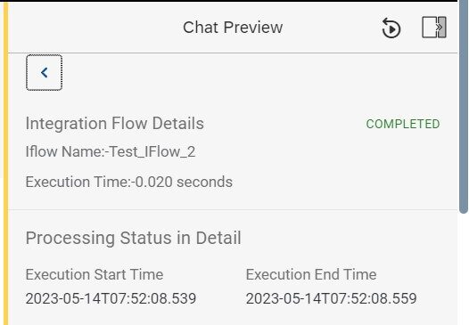Viewport: 469px width, 325px height.
Task: Click the divider line below Execution Time
Action: point(233,210)
